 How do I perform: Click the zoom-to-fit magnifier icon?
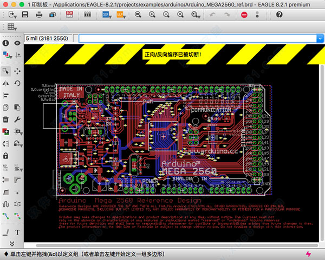pyautogui.click(x=138, y=15)
